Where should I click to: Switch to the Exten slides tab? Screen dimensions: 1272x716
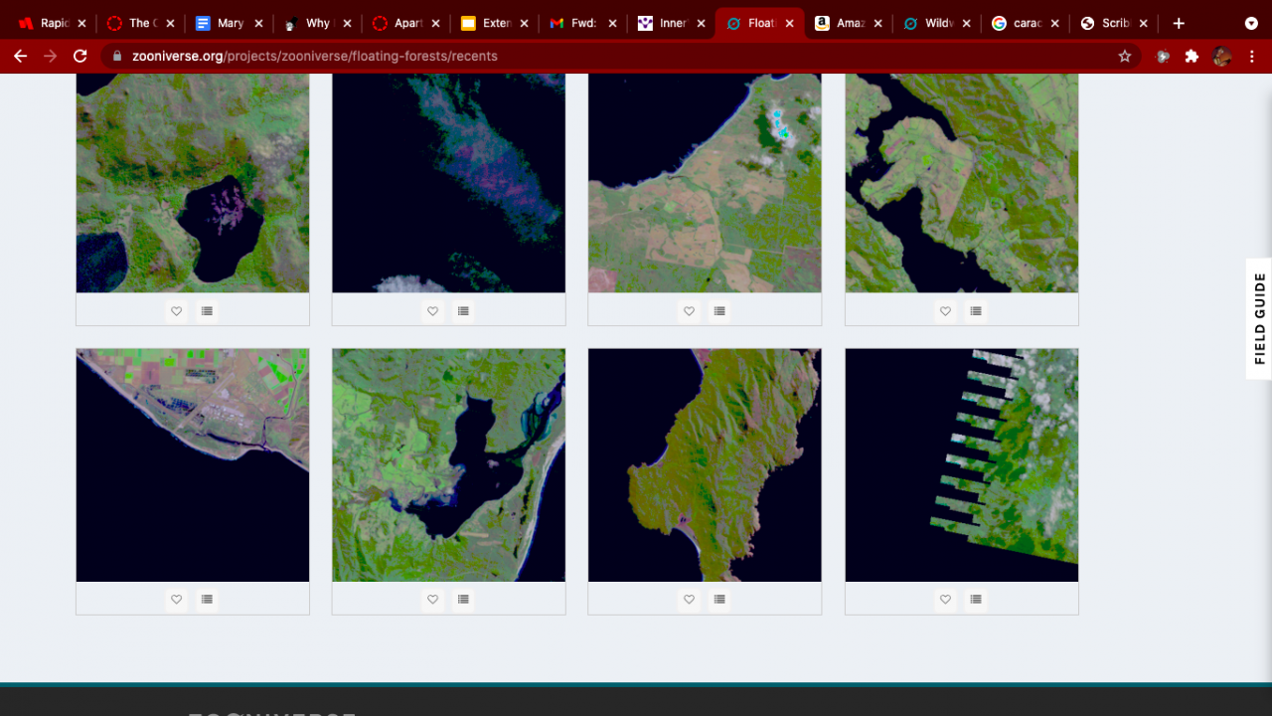tap(494, 23)
